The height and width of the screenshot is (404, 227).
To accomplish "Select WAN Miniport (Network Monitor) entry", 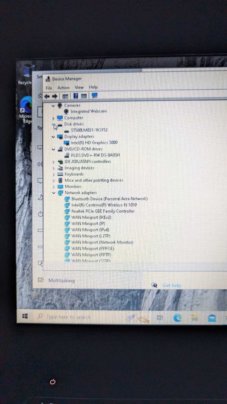I will point(102,242).
